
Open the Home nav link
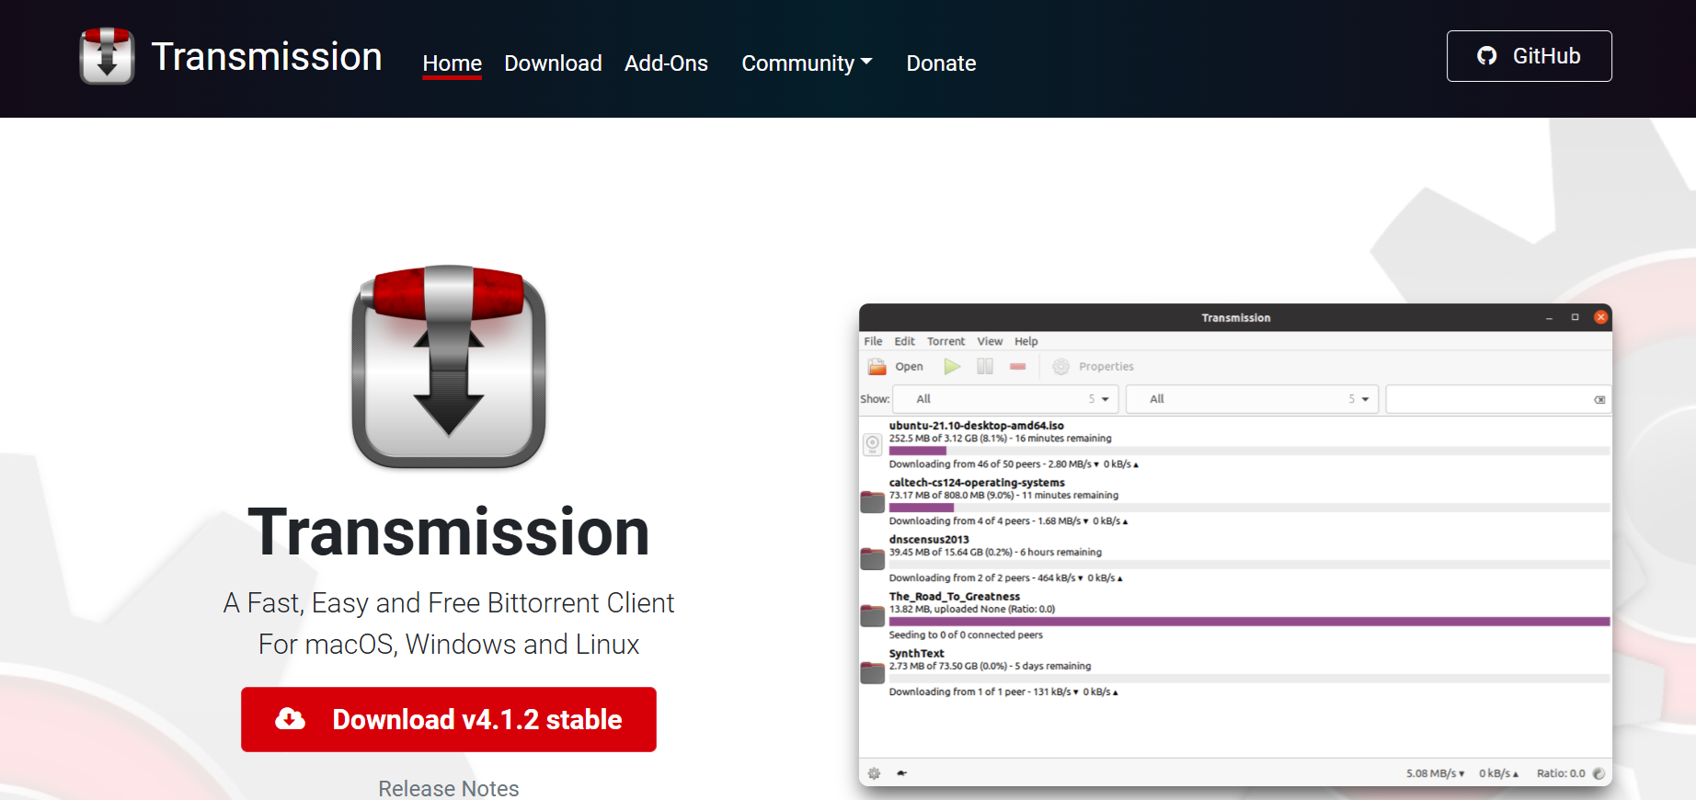pos(452,63)
